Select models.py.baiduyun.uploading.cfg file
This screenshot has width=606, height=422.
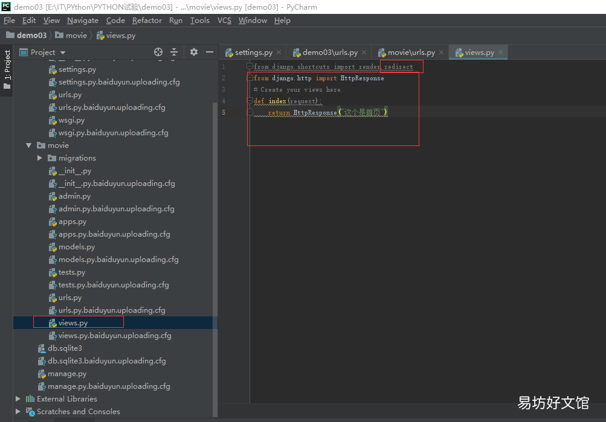point(114,260)
